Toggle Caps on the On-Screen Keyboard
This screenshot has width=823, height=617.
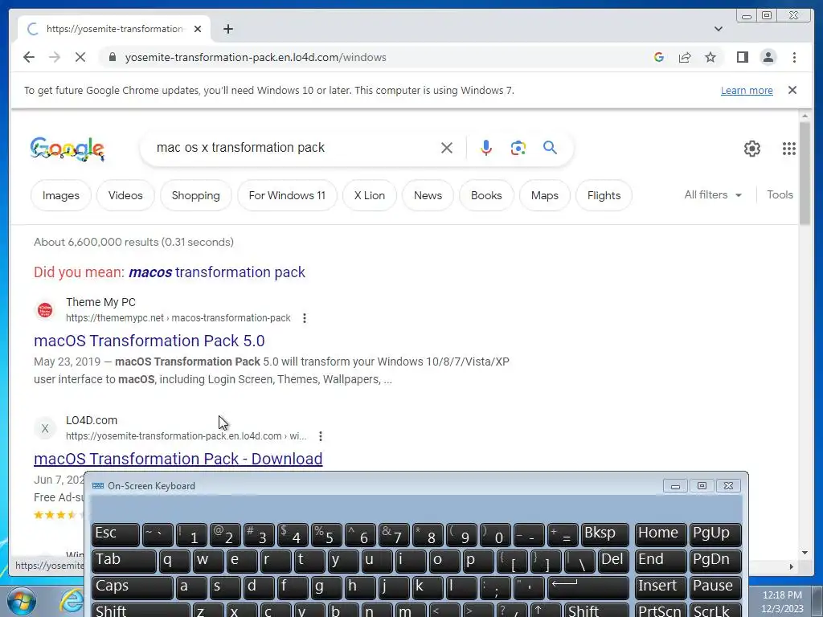pyautogui.click(x=133, y=586)
